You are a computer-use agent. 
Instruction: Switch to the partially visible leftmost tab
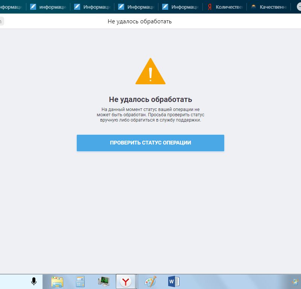pyautogui.click(x=11, y=7)
